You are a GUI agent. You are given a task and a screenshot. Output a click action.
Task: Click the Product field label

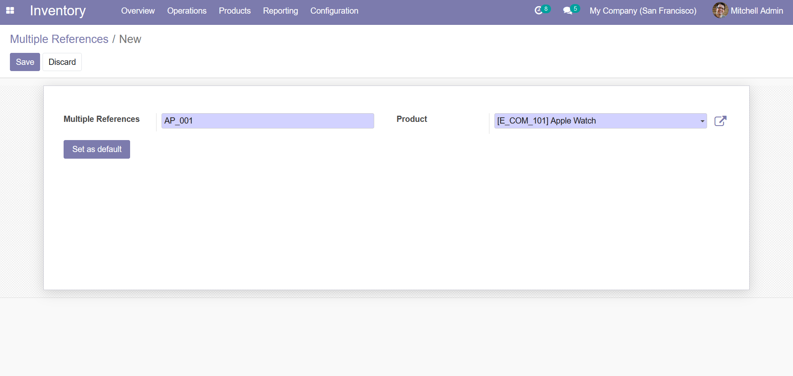tap(412, 119)
